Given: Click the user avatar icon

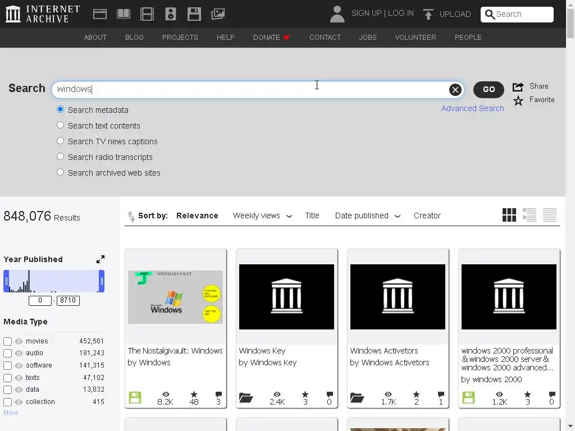Looking at the screenshot, I should 337,14.
